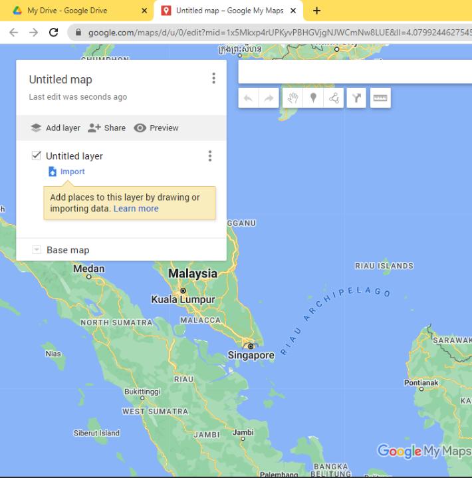This screenshot has width=472, height=478.
Task: Click the RIAU ISLANDS label
Action: 384,266
